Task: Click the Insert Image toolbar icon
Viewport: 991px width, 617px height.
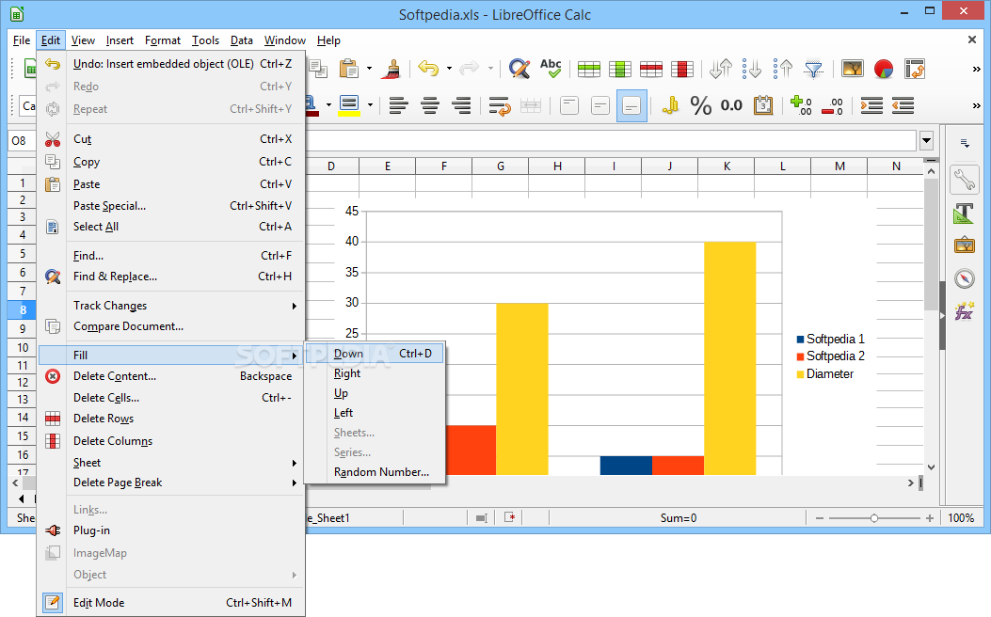Action: click(852, 69)
